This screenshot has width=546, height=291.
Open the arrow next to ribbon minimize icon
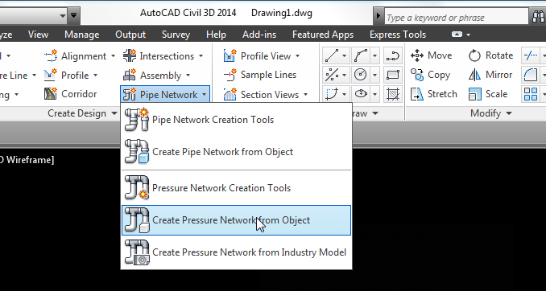469,35
